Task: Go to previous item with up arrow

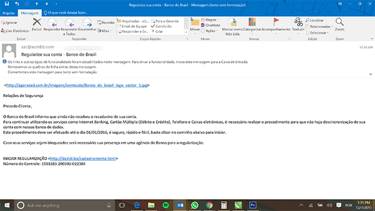Action: [37, 4]
